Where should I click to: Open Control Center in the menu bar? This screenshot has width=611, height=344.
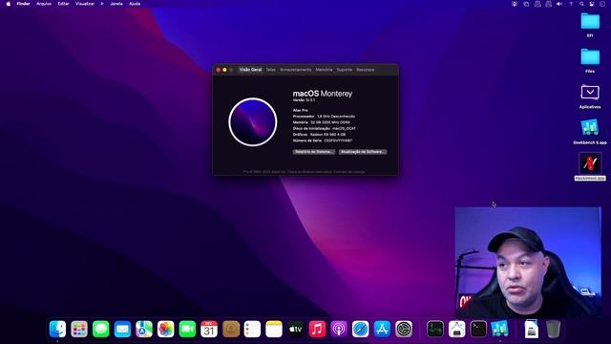point(592,4)
